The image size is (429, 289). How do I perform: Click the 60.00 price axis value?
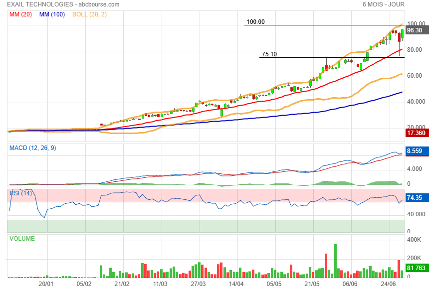coord(415,76)
